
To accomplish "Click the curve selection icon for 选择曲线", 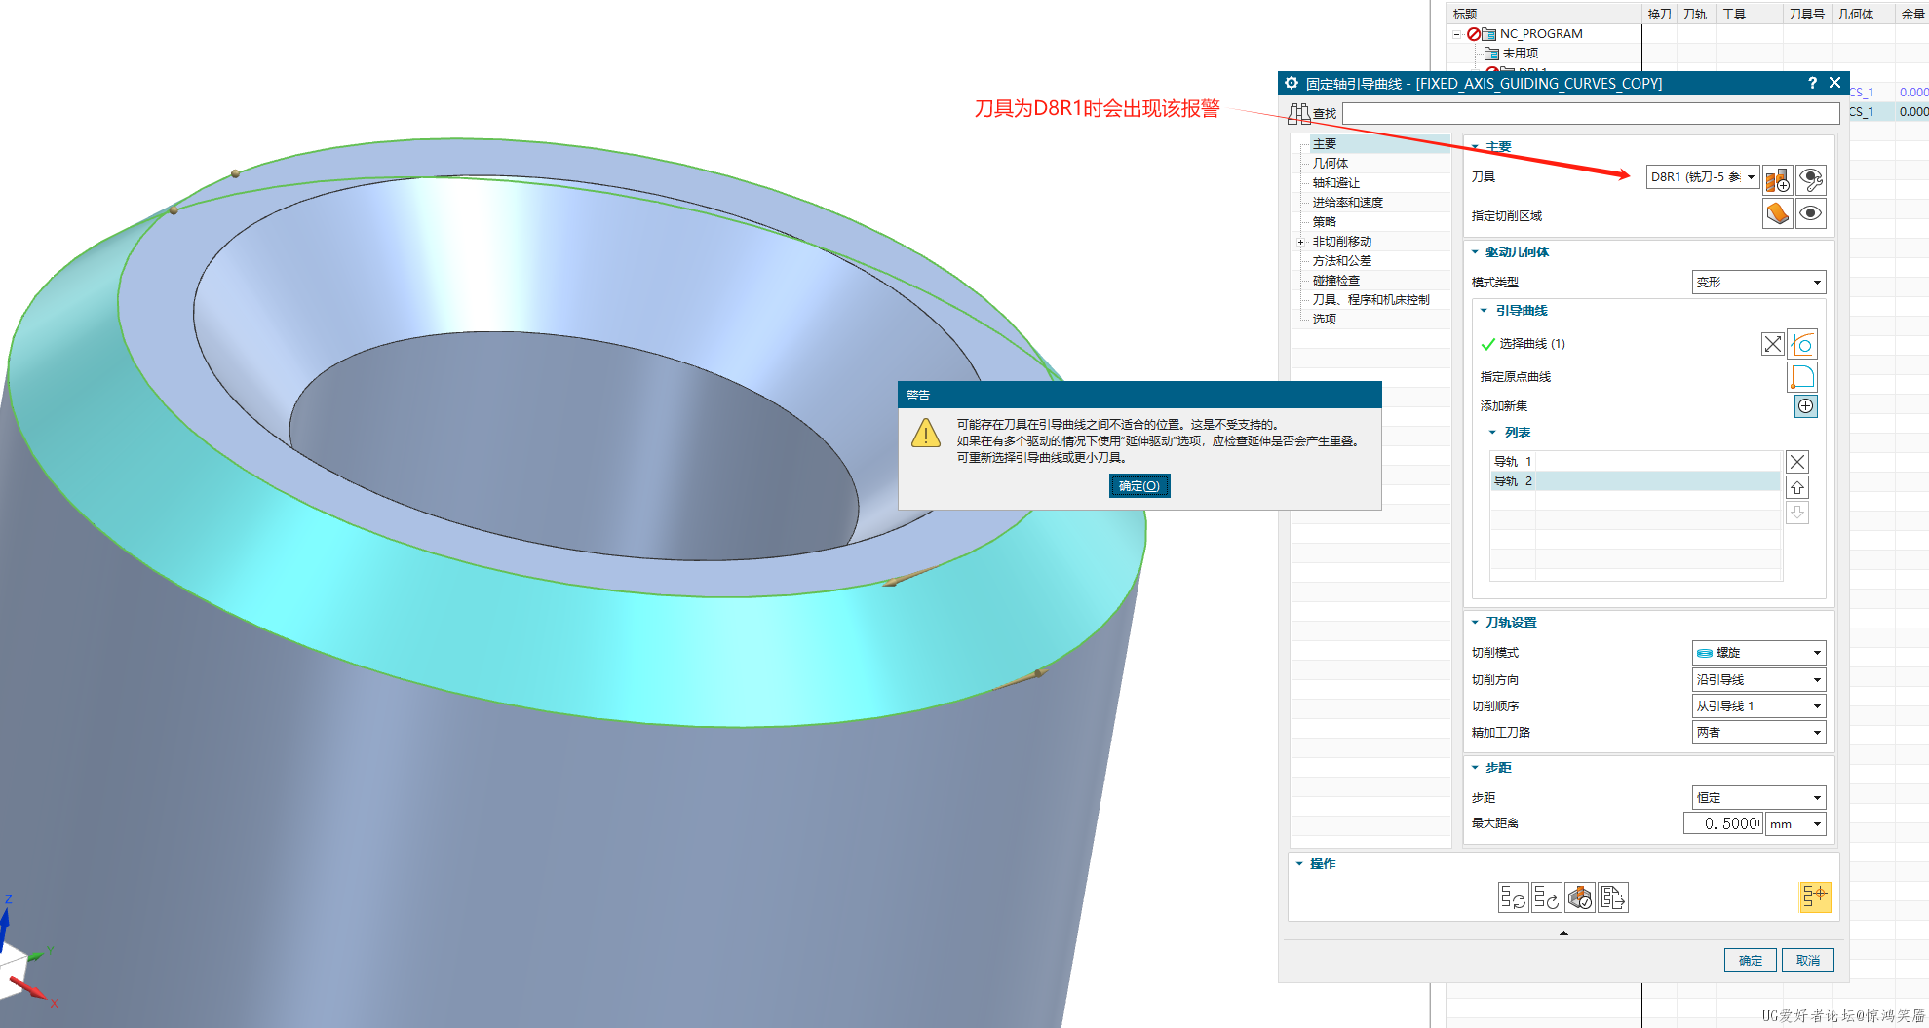I will tap(1803, 344).
